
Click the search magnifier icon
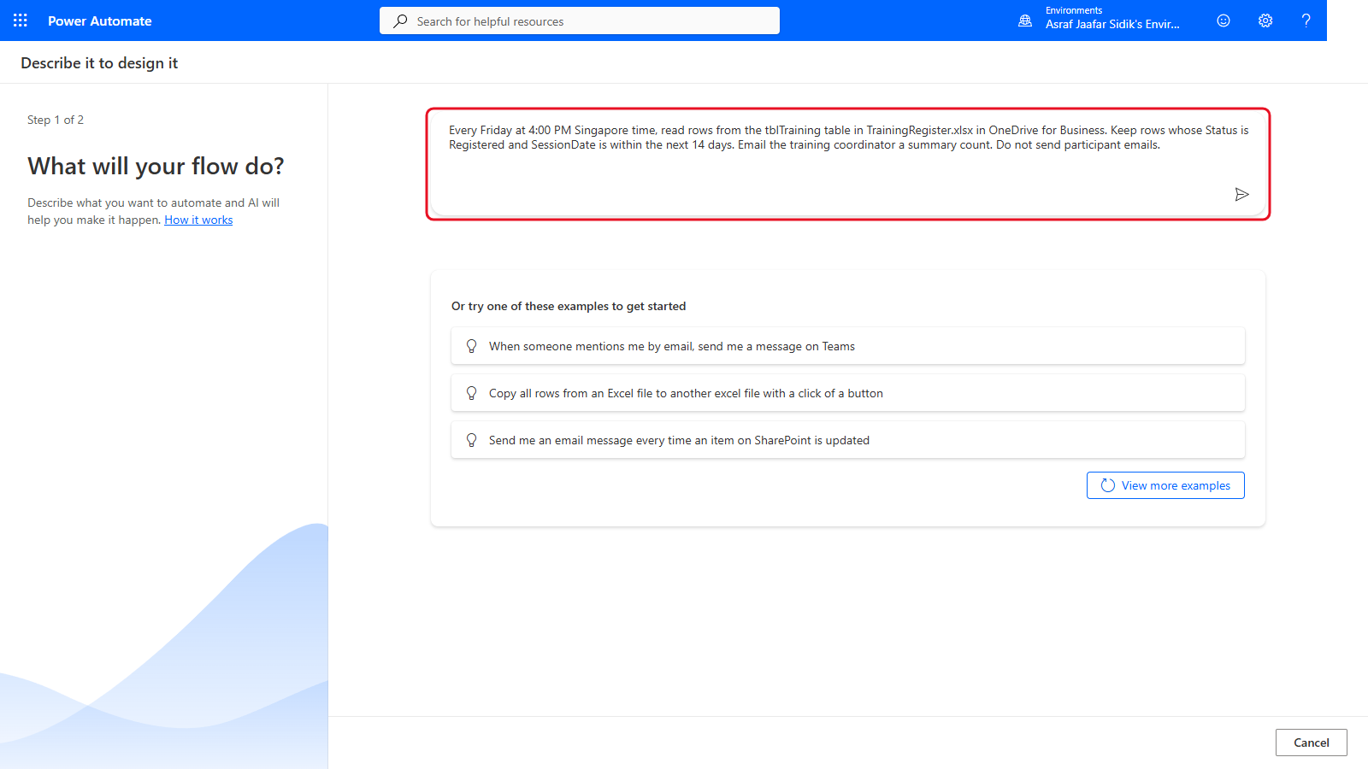click(x=400, y=21)
